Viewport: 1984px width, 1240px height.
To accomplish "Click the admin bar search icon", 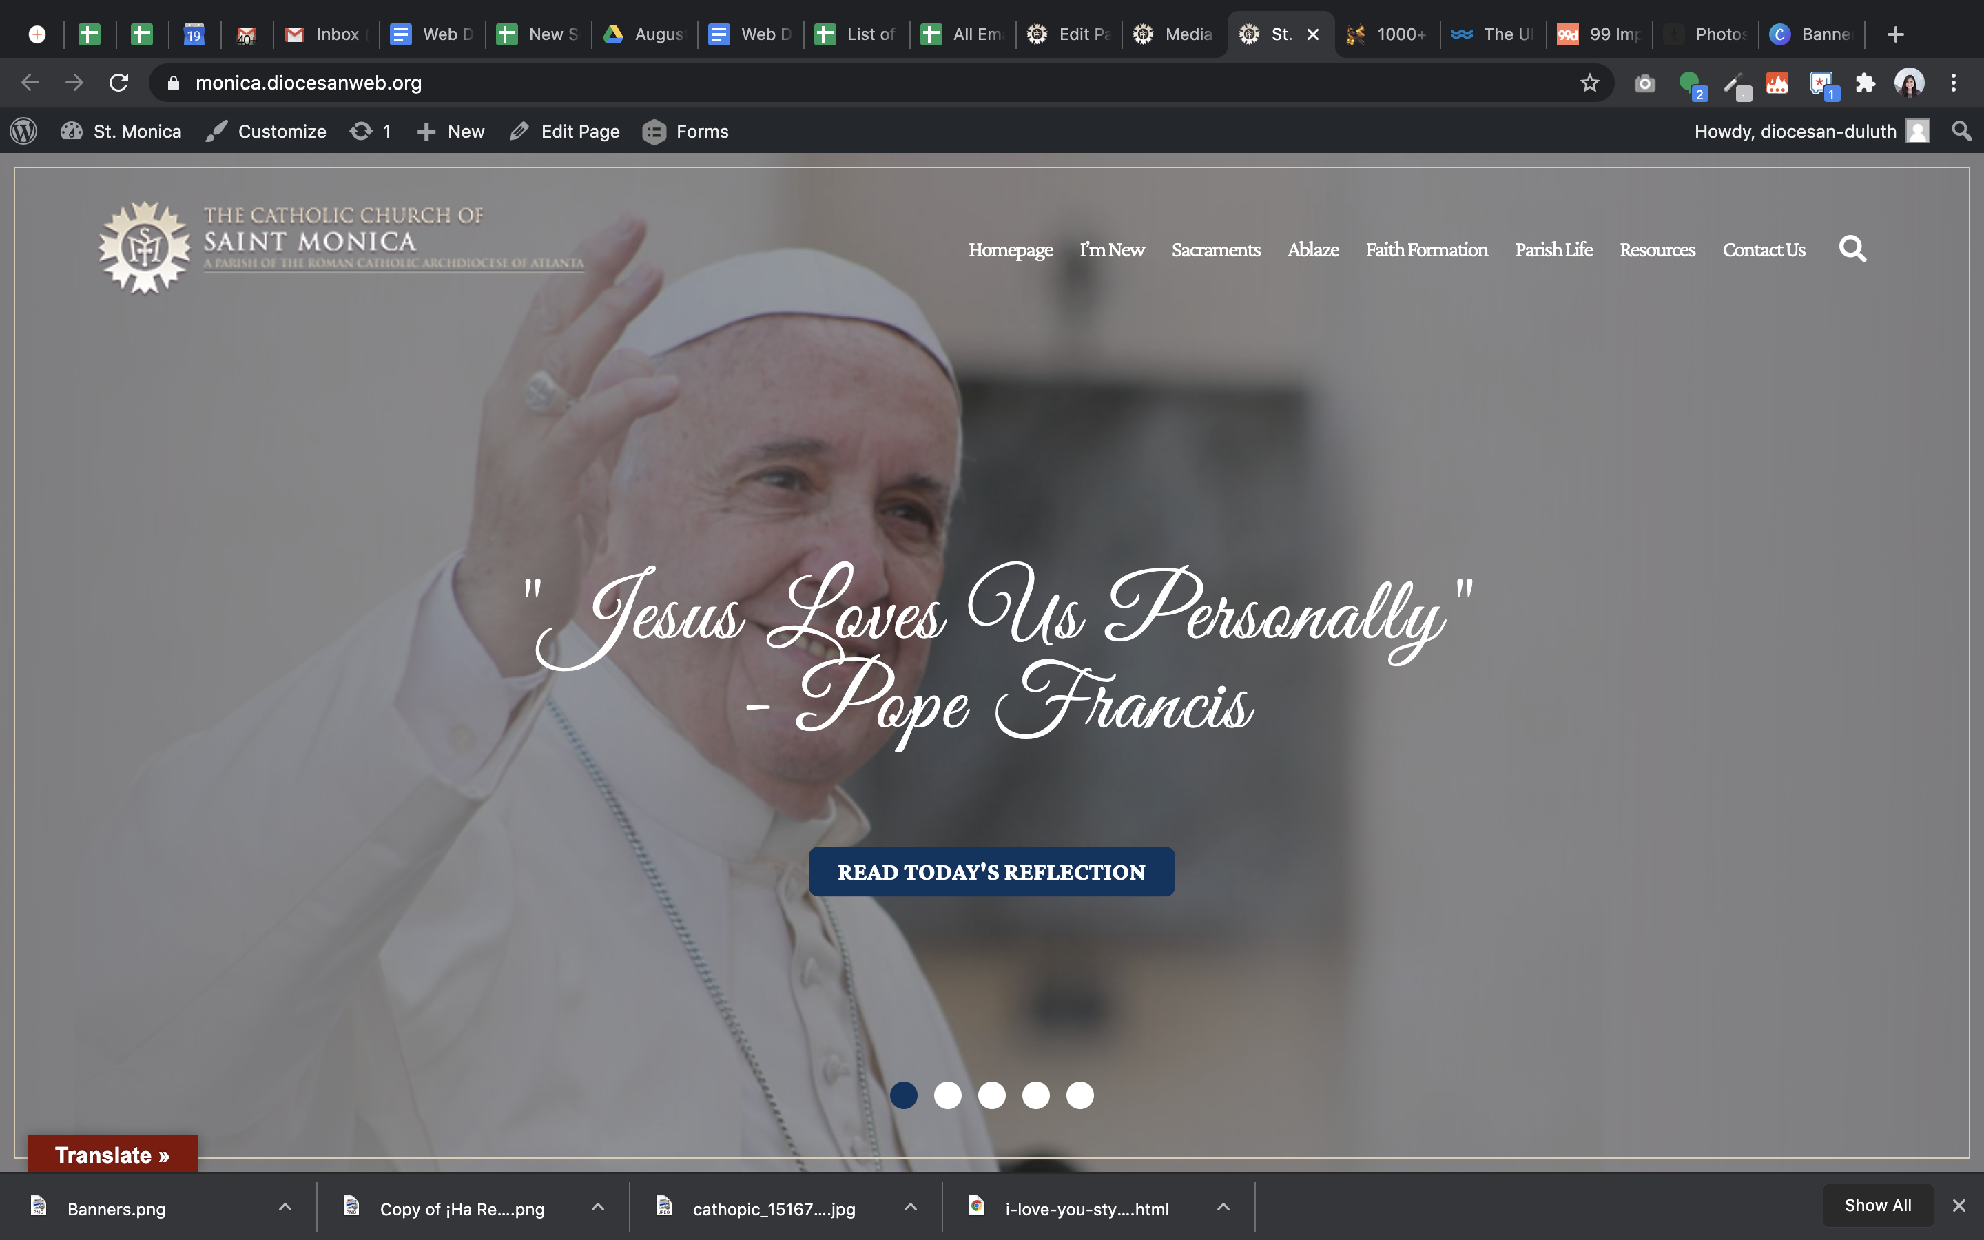I will click(1961, 131).
